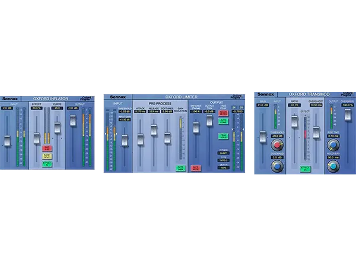Click the Limiter Input Gain fader handle
The height and width of the screenshot is (267, 356).
[x=125, y=140]
